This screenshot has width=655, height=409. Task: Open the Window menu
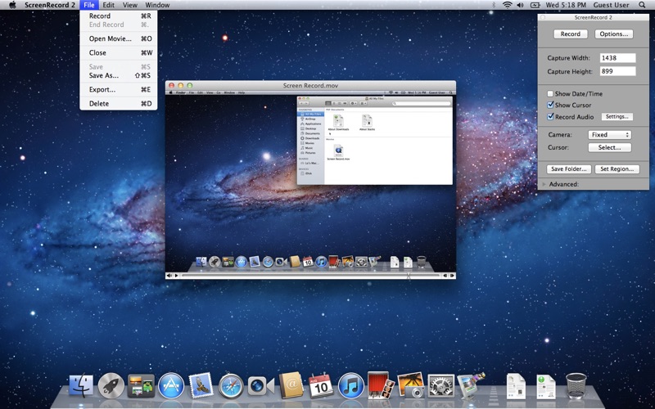[x=157, y=5]
